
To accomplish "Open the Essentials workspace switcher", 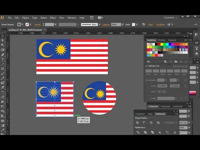I will pos(171,17).
